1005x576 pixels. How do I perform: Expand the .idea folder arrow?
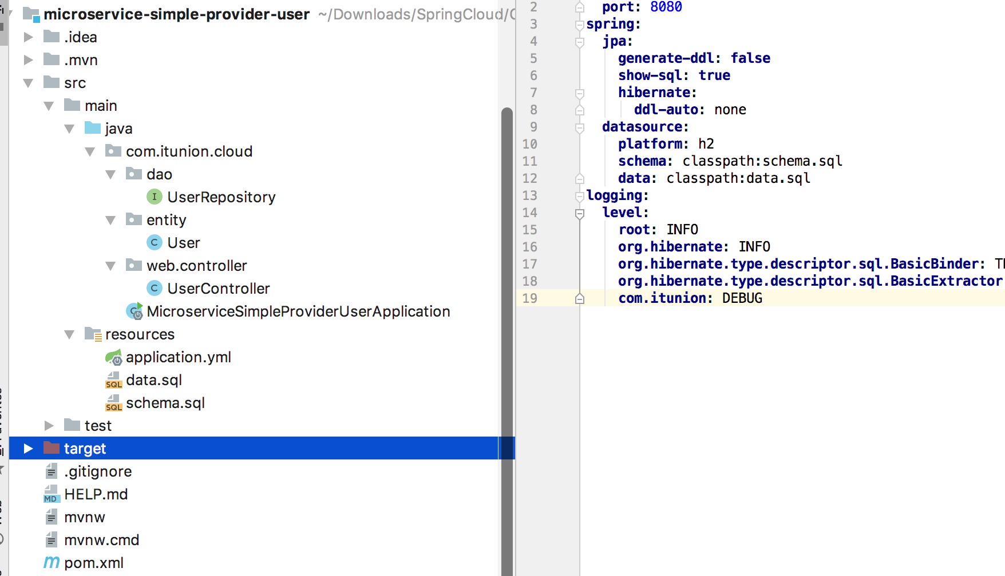click(28, 37)
